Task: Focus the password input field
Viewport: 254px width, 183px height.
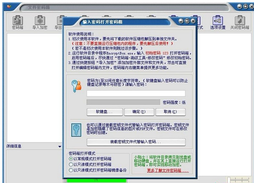Action: click(x=136, y=93)
